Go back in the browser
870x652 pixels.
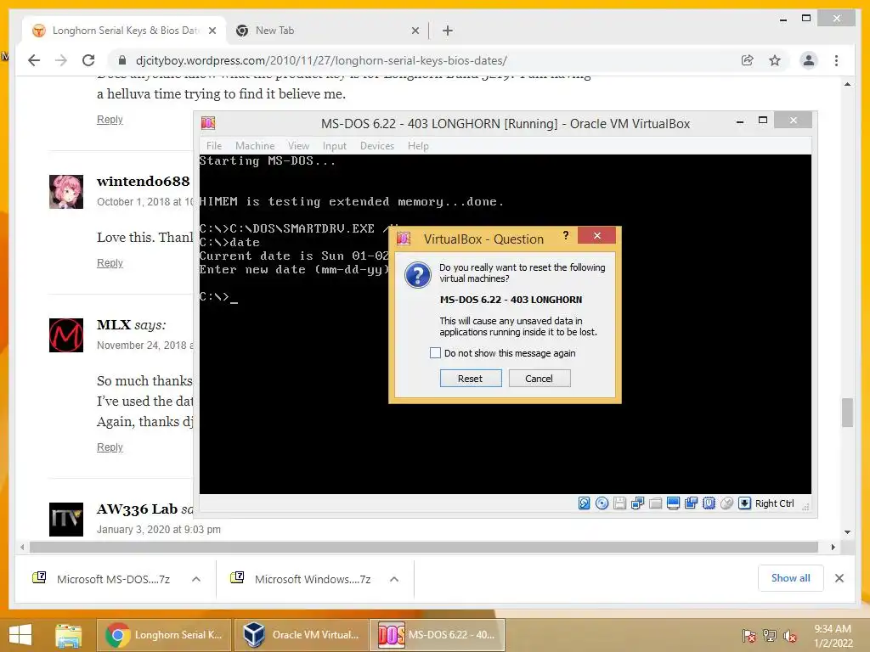[34, 60]
